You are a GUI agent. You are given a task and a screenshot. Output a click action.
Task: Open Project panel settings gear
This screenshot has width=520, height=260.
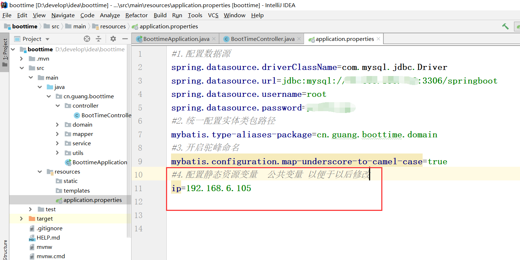pos(113,39)
